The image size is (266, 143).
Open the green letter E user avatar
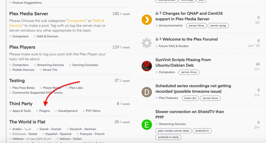point(147,125)
